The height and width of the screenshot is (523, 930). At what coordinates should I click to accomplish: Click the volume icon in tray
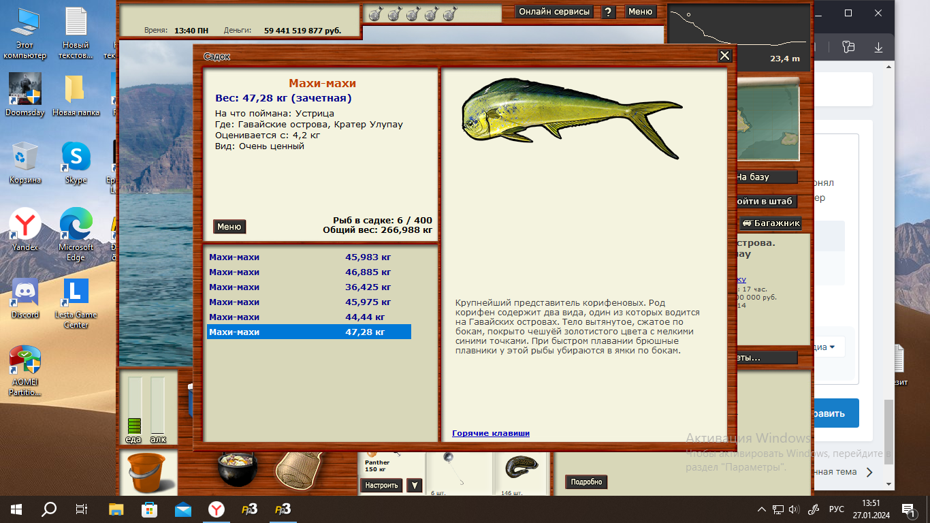794,509
